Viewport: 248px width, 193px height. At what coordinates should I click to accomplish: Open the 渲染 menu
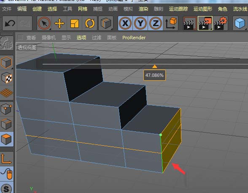[x=143, y=9]
